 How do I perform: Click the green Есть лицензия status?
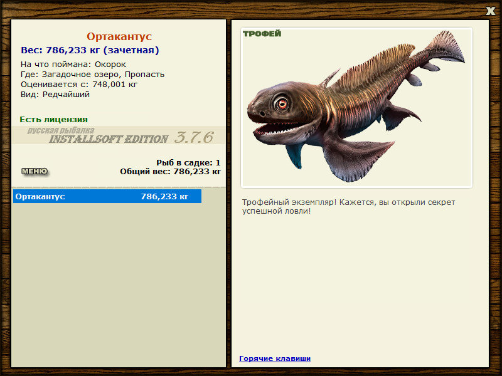pyautogui.click(x=53, y=119)
